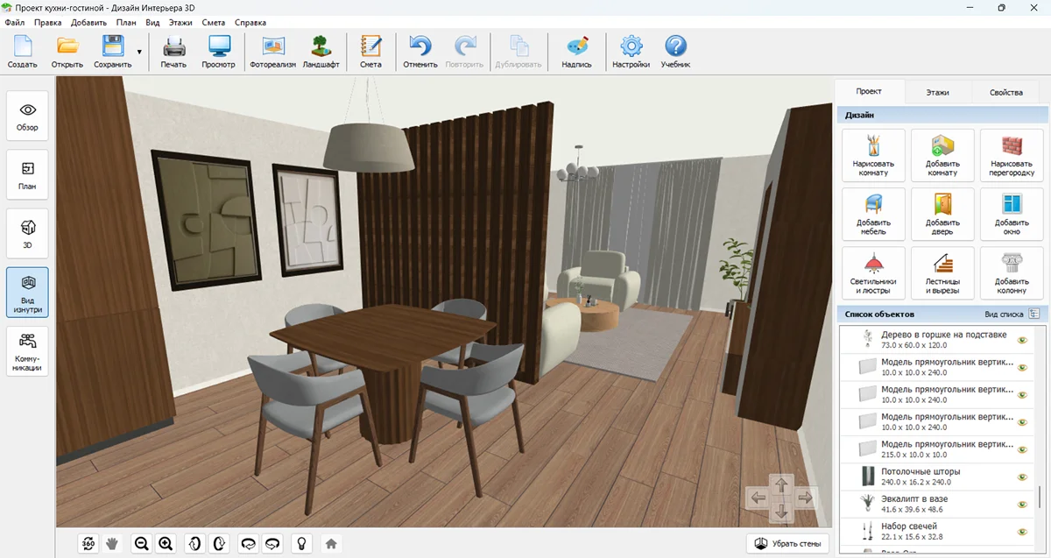The image size is (1051, 558).
Task: Open the Смета estimate icon
Action: click(370, 52)
